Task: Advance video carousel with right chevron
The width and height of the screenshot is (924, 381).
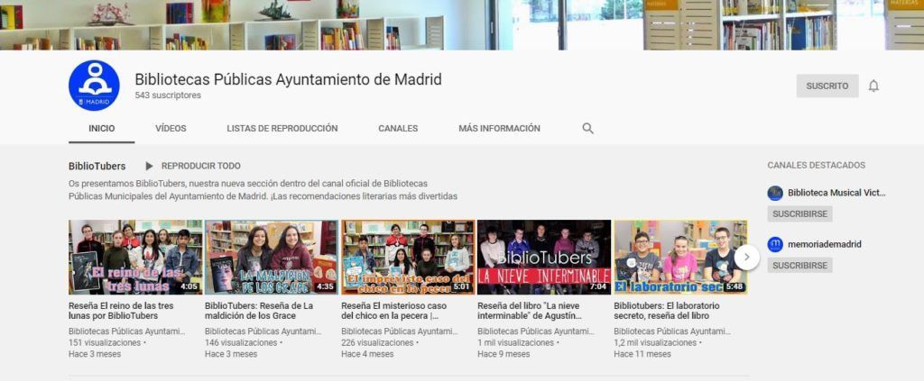Action: (746, 257)
